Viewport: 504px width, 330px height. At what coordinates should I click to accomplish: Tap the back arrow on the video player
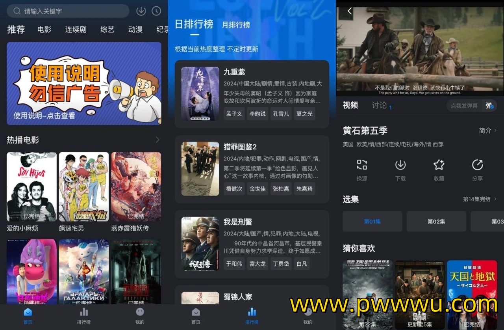tap(349, 11)
